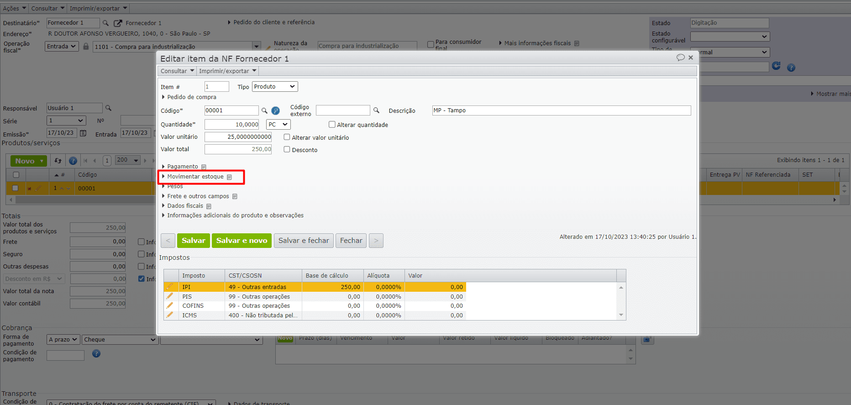Open the external link icon for Fornecedor 1

click(x=118, y=23)
